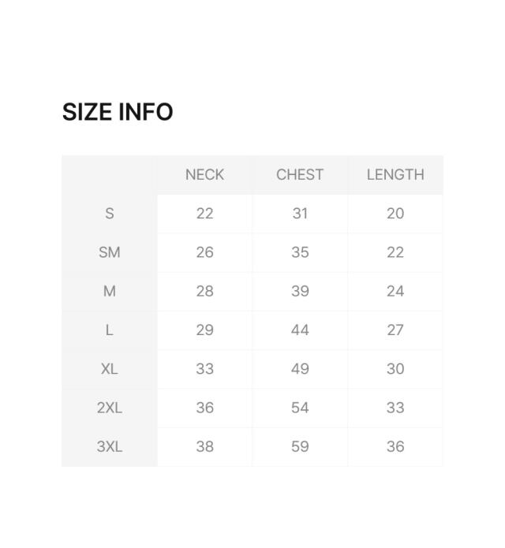Select the CHEST column header
This screenshot has height=548, width=505.
tap(300, 175)
